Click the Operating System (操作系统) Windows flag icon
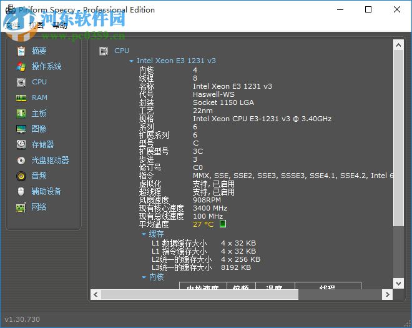This screenshot has width=412, height=328. 21,67
